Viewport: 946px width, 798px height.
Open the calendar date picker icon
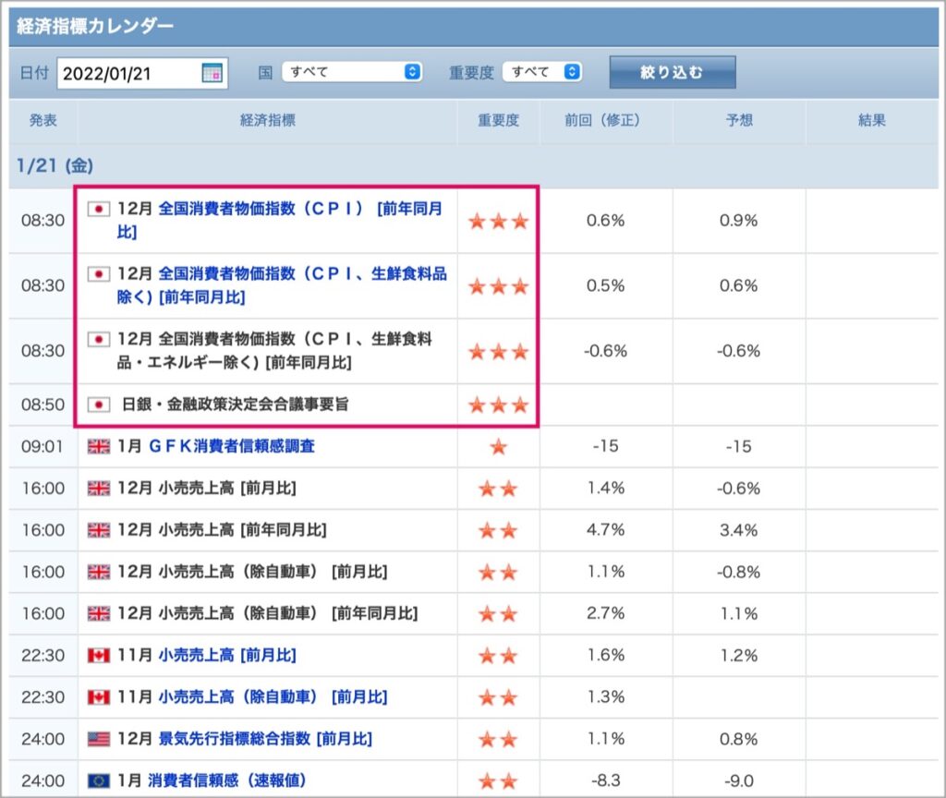[x=212, y=73]
